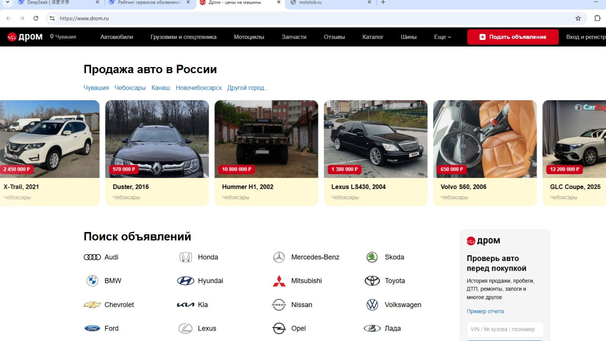The width and height of the screenshot is (606, 341).
Task: Click the Toyota brand logo icon
Action: coord(372,281)
